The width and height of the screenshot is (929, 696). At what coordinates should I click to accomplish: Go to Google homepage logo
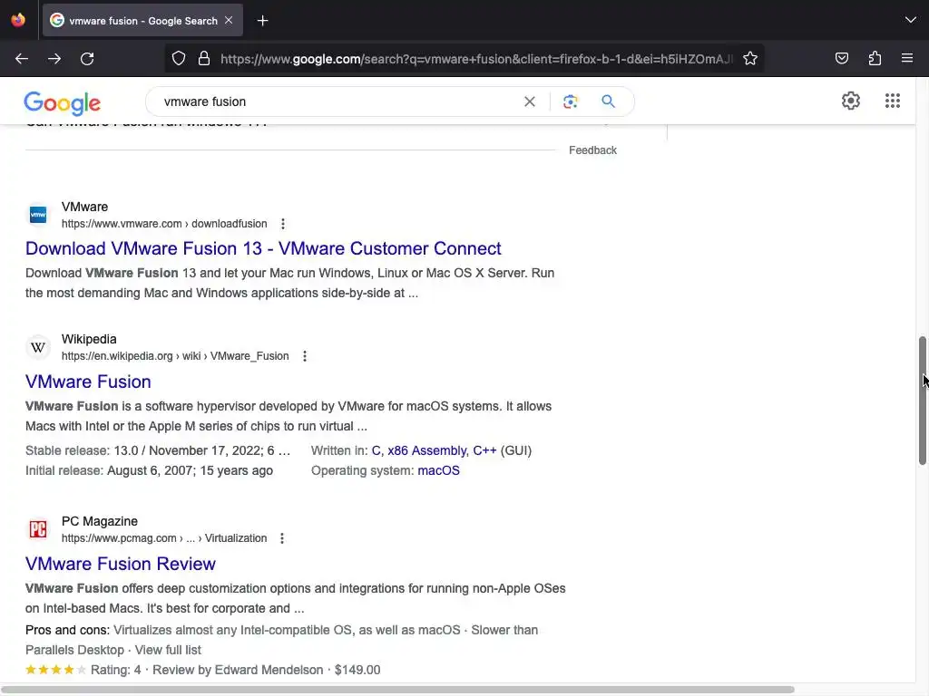[63, 103]
